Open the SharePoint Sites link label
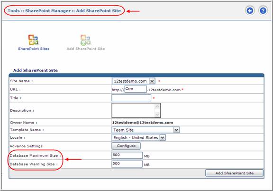 (x=34, y=49)
